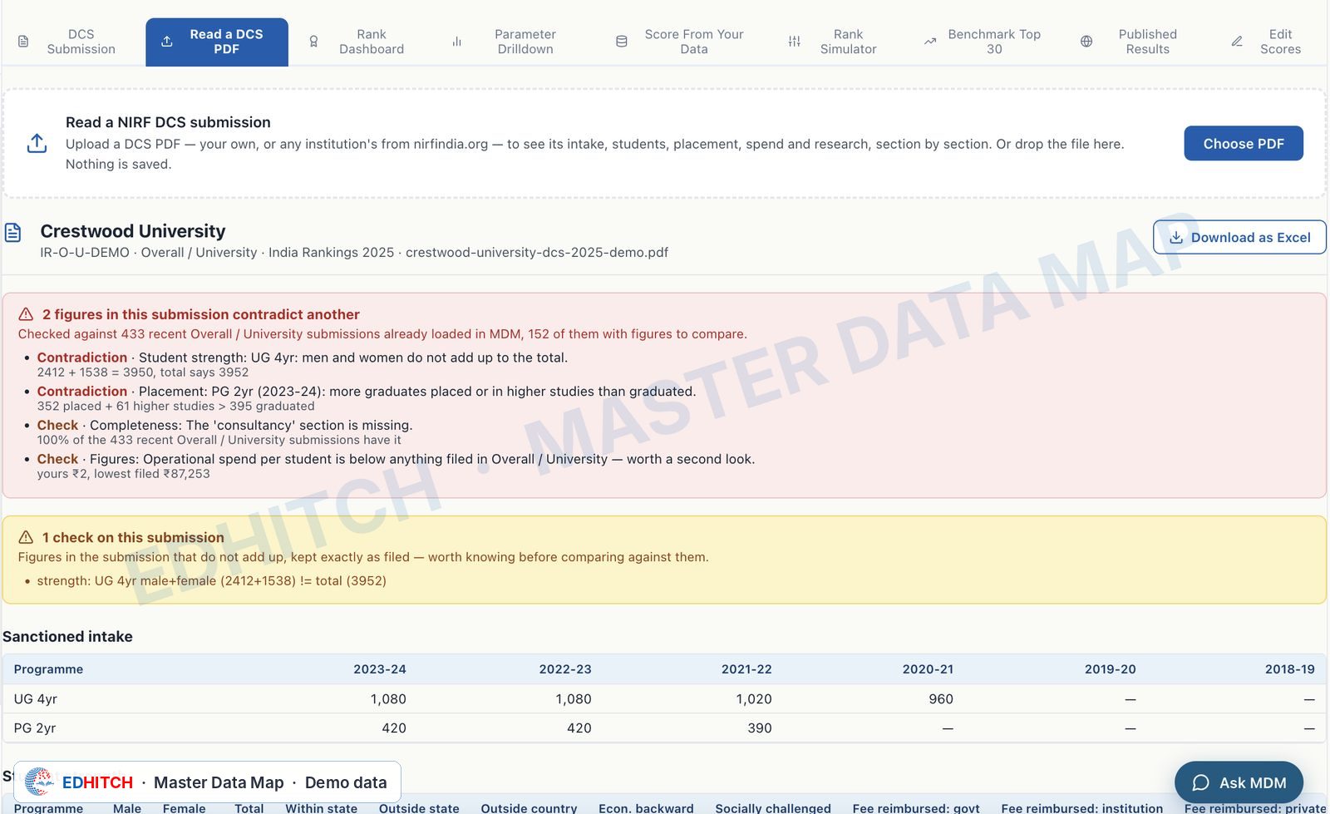Switch to the Rank Dashboard tab
This screenshot has height=814, width=1330.
point(358,42)
